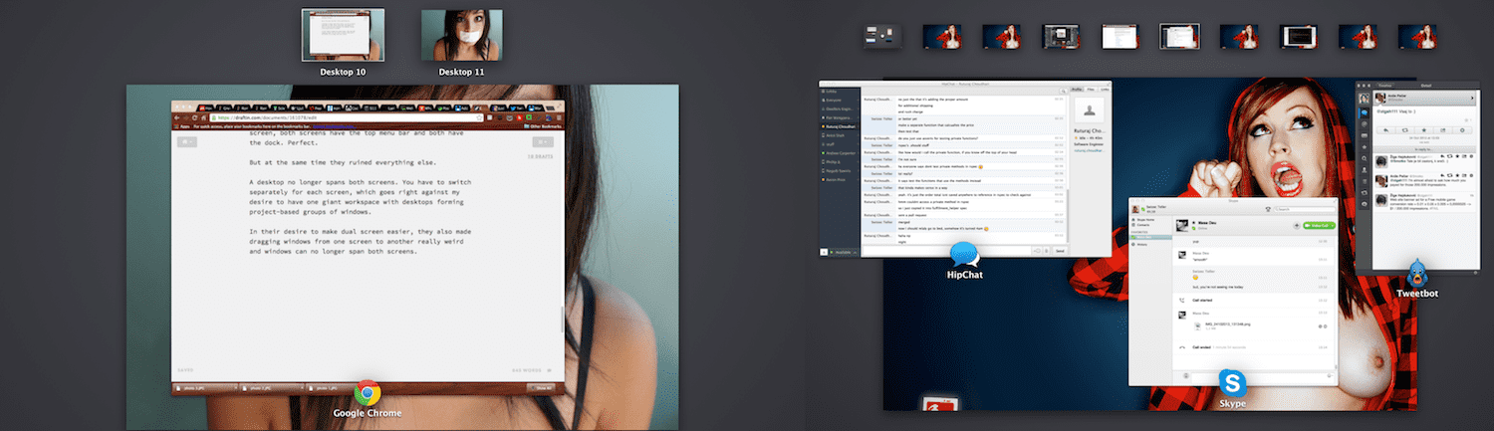Select the Tweetbot bird icon
Image resolution: width=1494 pixels, height=431 pixels.
coord(1416,272)
